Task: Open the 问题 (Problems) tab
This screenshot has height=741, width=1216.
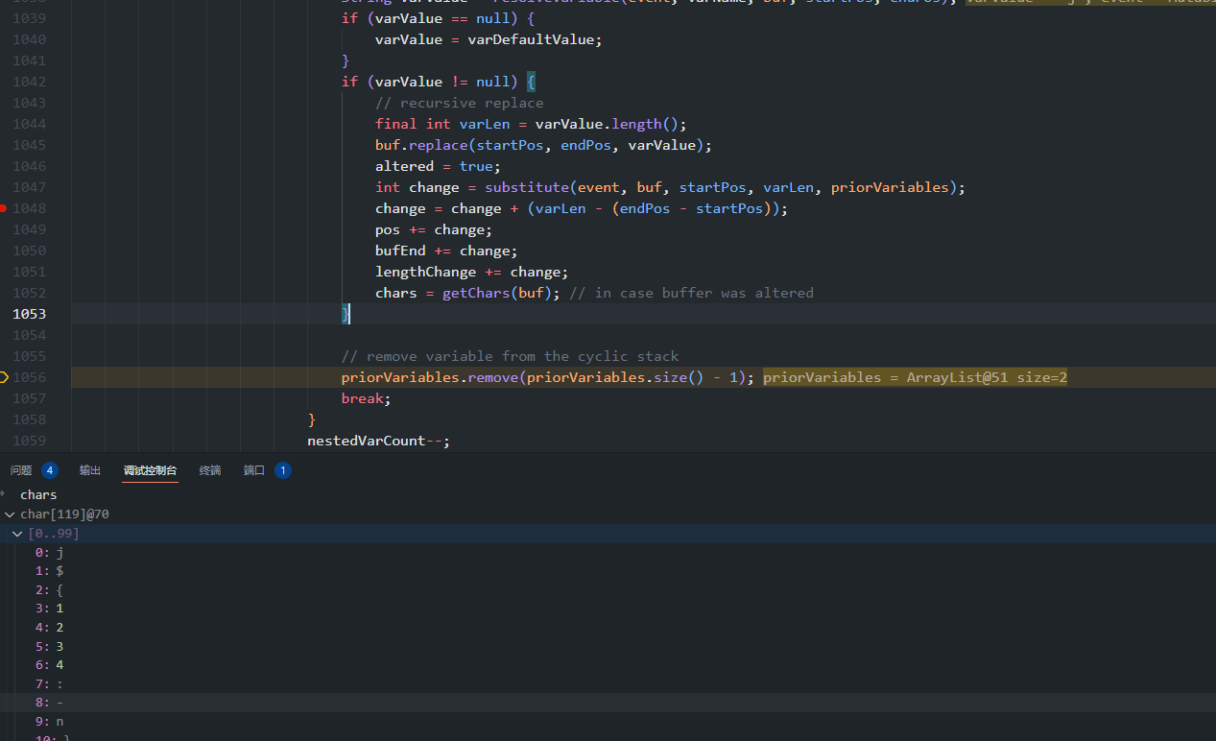Action: tap(21, 470)
